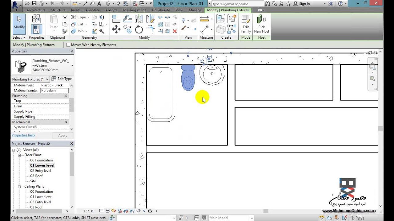
Task: Click Sign In button
Action: click(301, 4)
